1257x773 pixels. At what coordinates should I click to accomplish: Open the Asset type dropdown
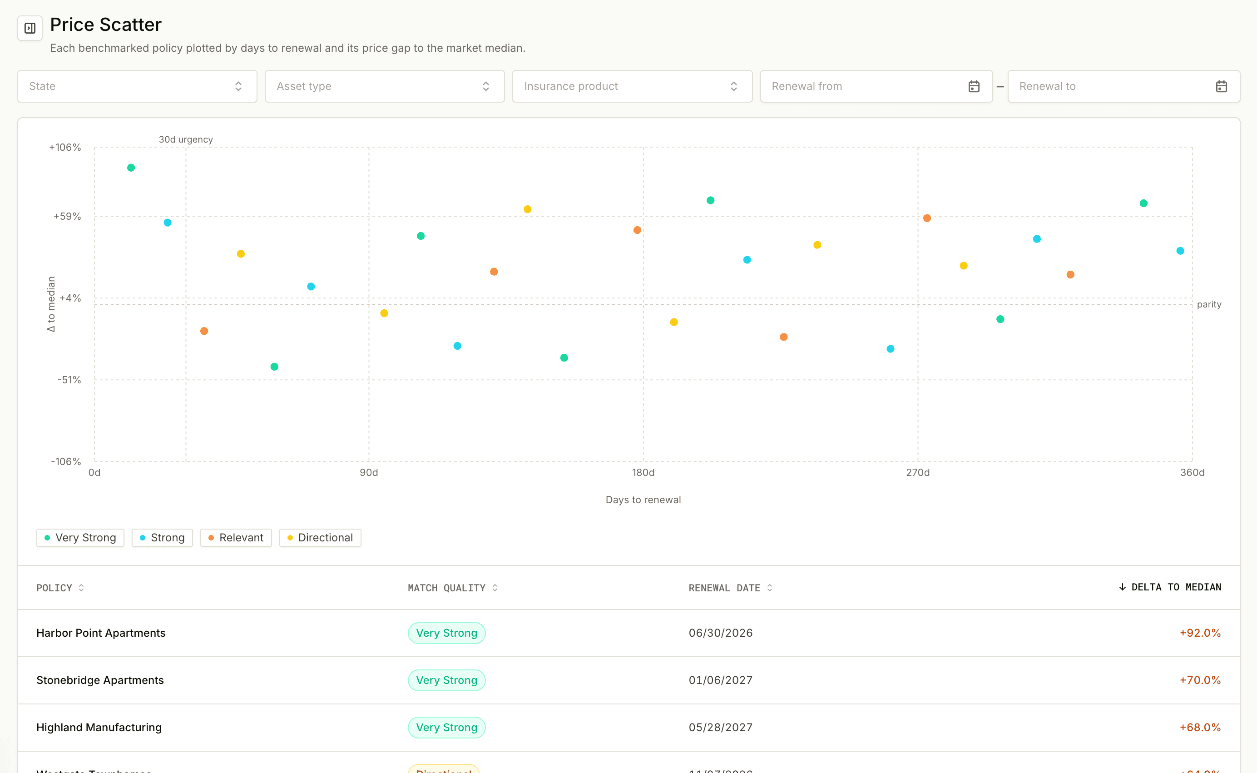coord(384,86)
